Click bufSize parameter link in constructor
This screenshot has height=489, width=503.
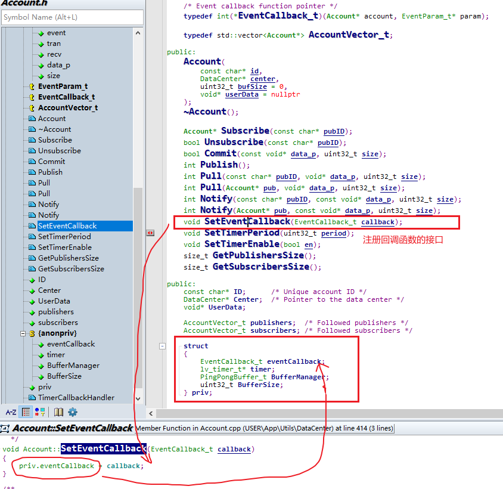click(x=252, y=86)
